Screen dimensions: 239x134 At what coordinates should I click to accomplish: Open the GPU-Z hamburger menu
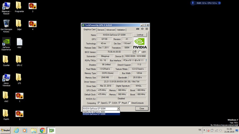(147, 29)
